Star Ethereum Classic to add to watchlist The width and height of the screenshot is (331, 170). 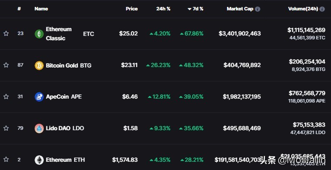[6, 33]
